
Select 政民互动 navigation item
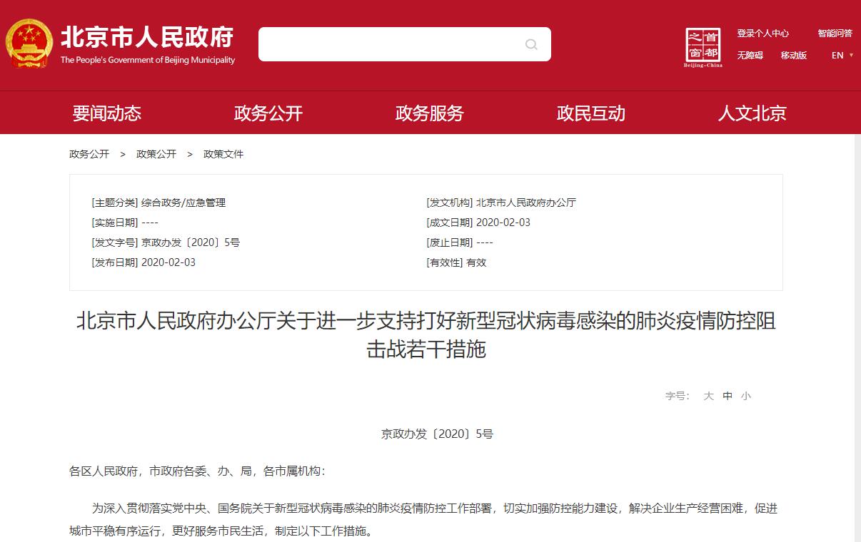591,113
